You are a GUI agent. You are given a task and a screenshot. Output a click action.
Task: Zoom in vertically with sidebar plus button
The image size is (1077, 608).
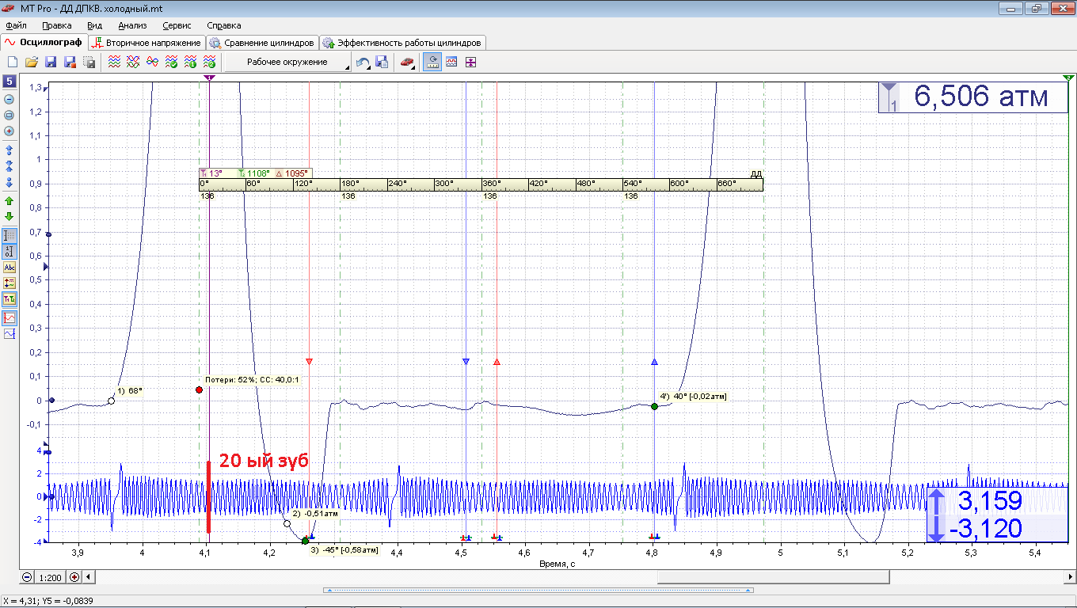(x=10, y=131)
